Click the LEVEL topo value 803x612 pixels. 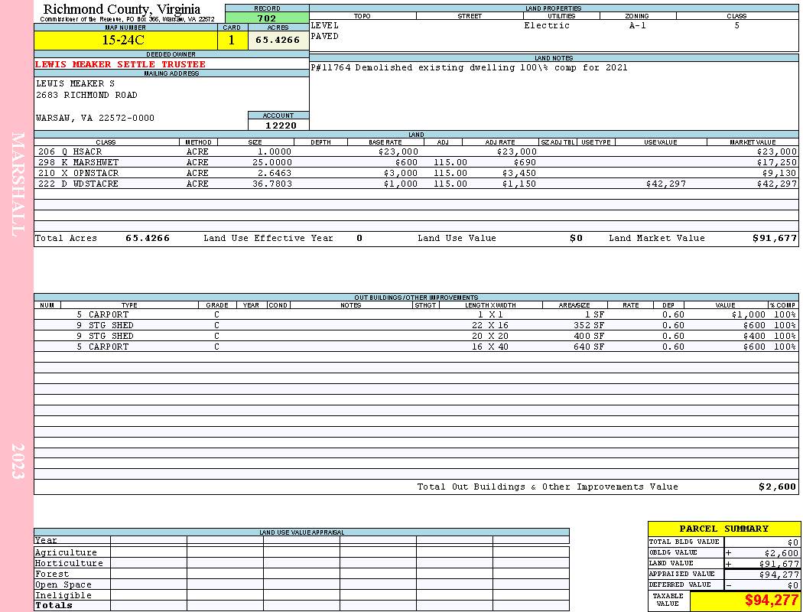click(325, 25)
